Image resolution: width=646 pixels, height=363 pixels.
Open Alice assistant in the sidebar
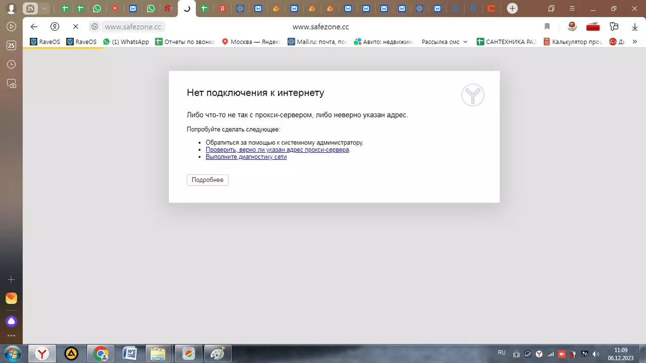[11, 321]
